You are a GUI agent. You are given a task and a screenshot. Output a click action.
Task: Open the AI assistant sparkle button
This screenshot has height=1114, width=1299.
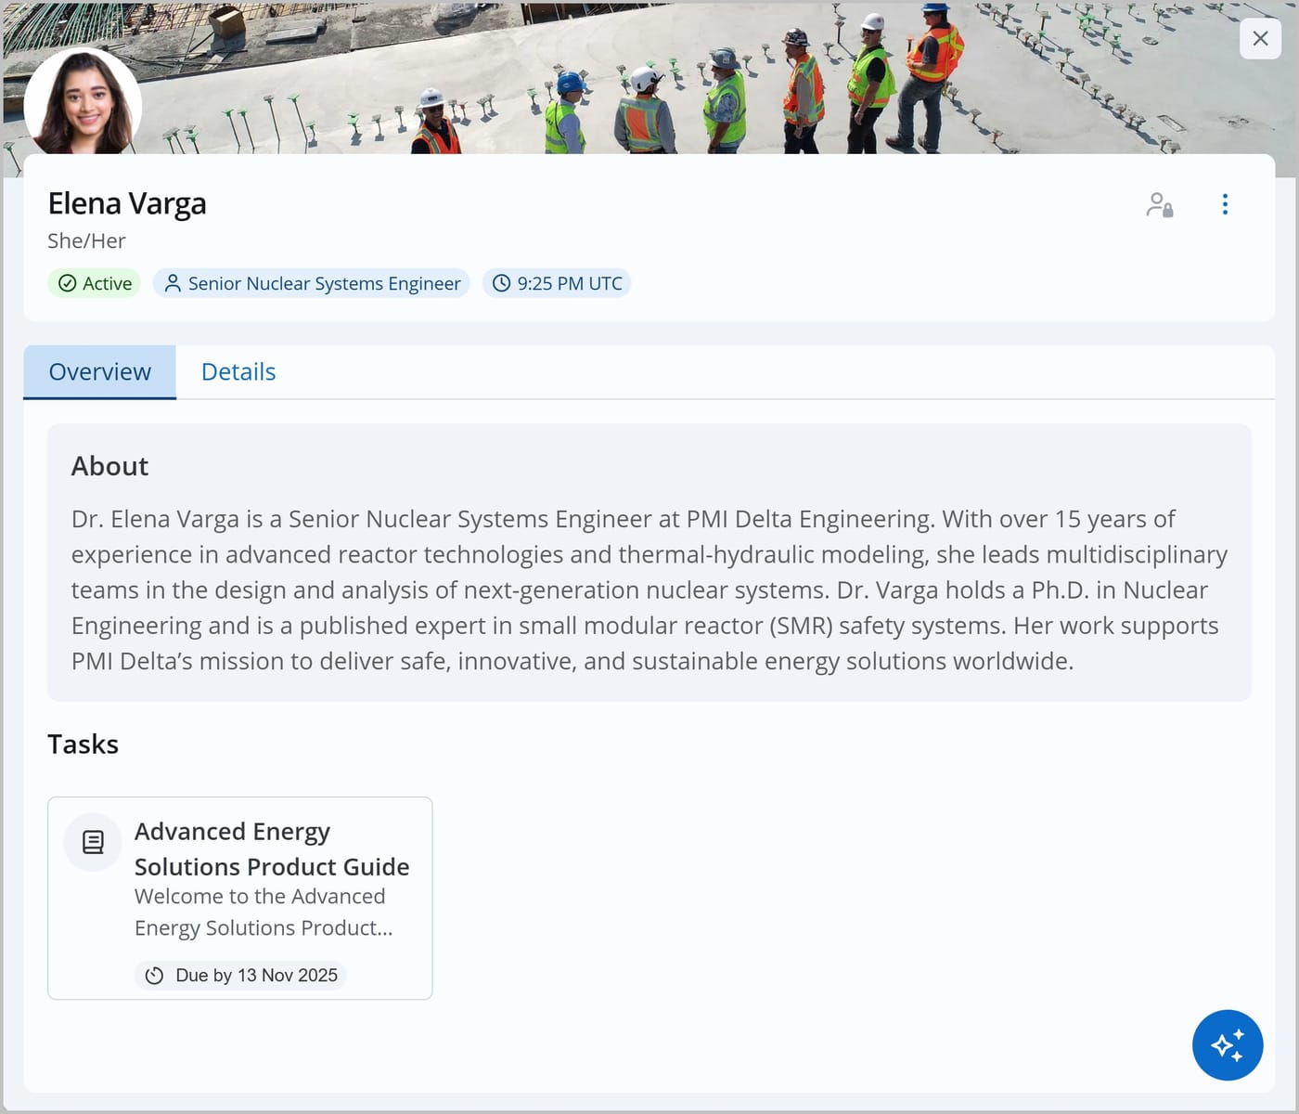coord(1227,1045)
